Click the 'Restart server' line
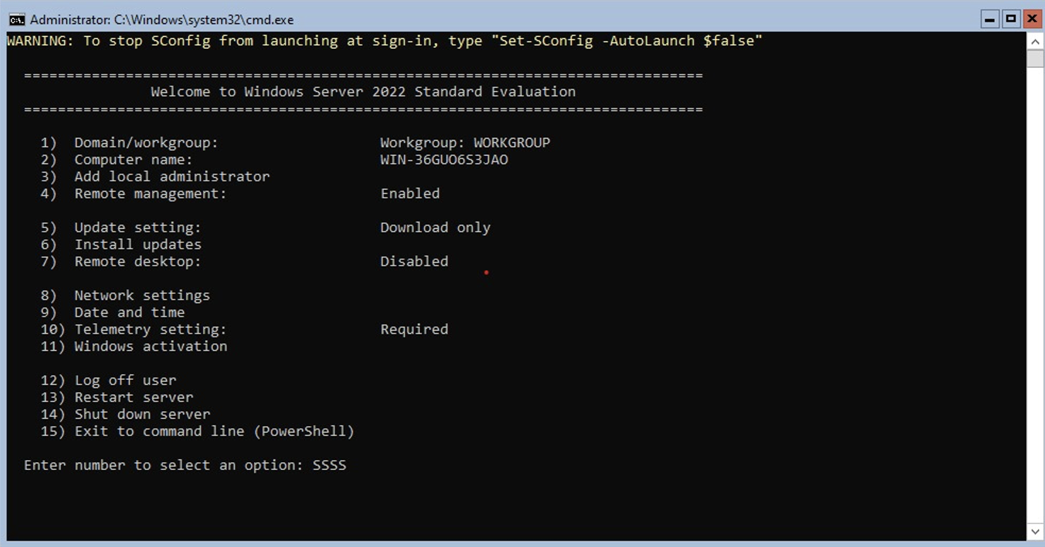The width and height of the screenshot is (1045, 547). (x=134, y=398)
